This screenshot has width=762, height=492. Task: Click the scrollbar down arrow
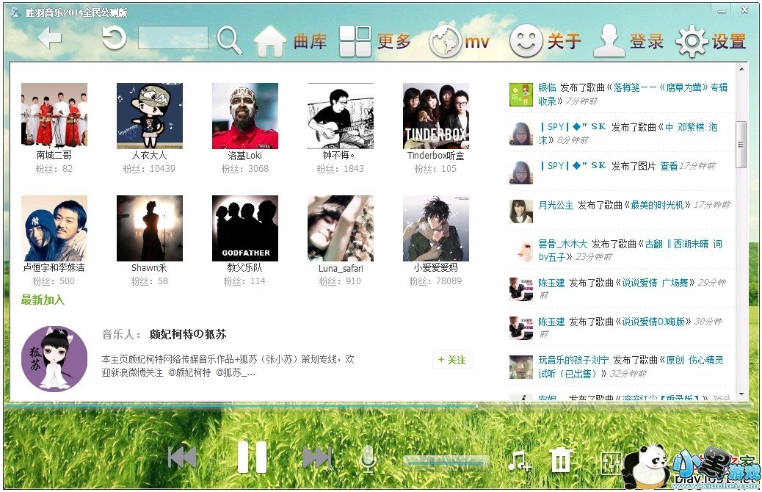pyautogui.click(x=741, y=394)
